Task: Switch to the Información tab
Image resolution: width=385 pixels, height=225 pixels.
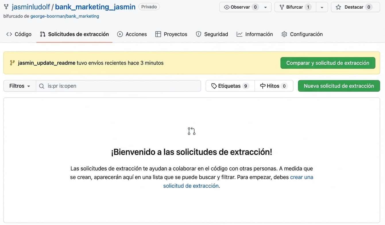Action: pos(255,34)
